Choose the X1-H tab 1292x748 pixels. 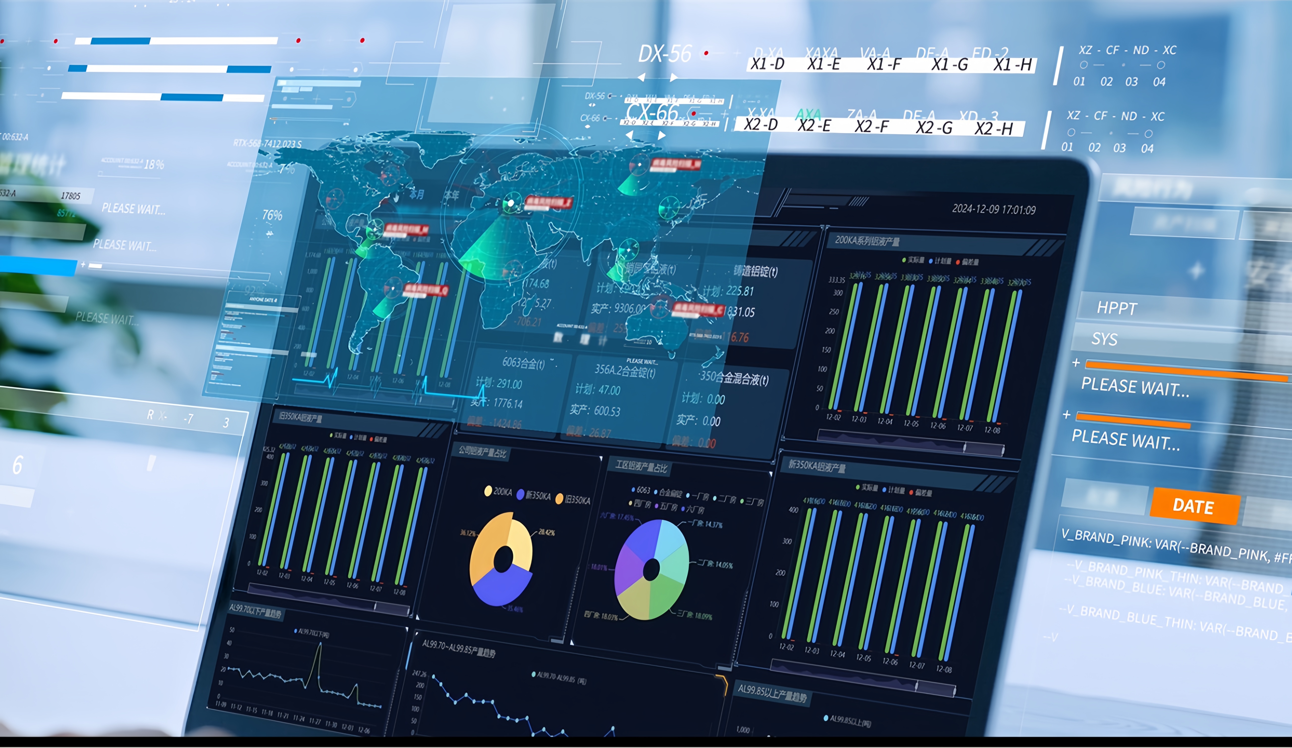tap(1013, 65)
